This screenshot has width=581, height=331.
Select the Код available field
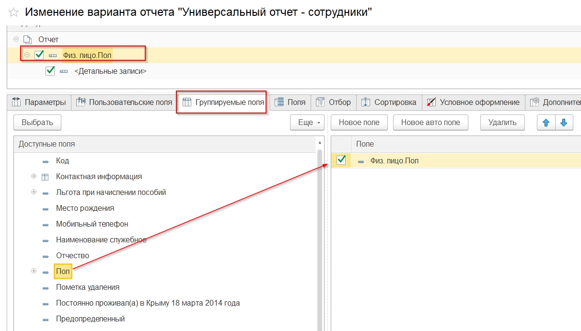(62, 160)
